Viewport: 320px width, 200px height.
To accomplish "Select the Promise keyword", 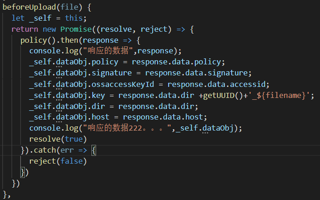I will click(76, 29).
